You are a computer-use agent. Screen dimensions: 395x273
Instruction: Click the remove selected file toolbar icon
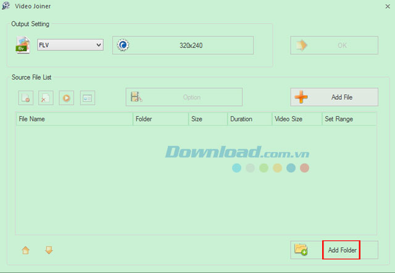(x=26, y=98)
